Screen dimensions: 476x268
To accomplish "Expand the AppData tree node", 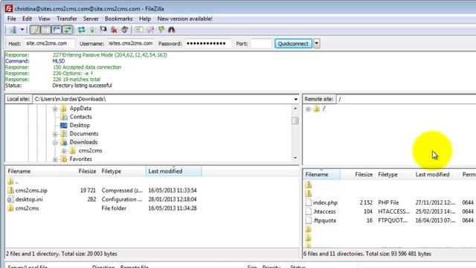I will point(55,109).
